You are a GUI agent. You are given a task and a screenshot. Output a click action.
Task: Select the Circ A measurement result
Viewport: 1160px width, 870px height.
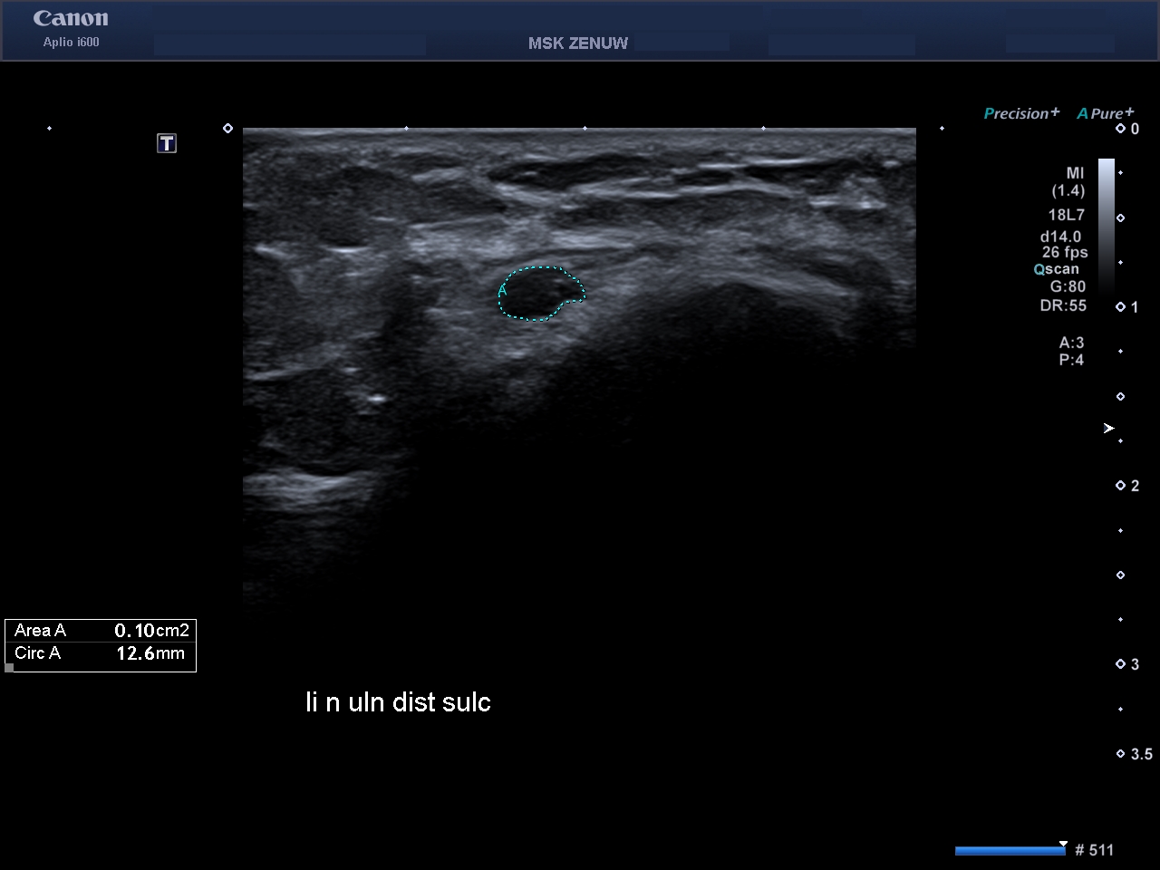101,653
